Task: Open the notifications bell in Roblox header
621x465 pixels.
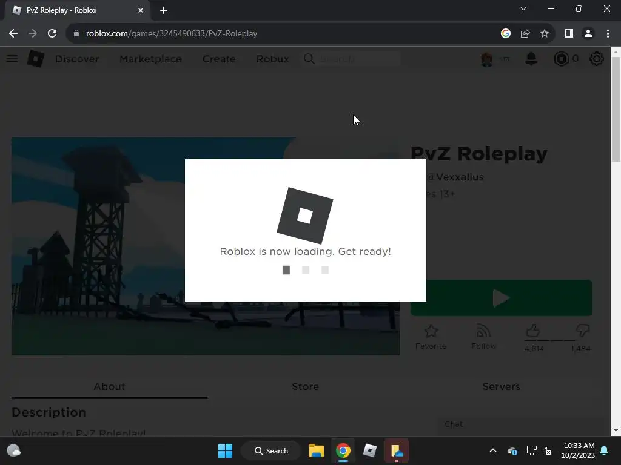Action: (x=531, y=59)
